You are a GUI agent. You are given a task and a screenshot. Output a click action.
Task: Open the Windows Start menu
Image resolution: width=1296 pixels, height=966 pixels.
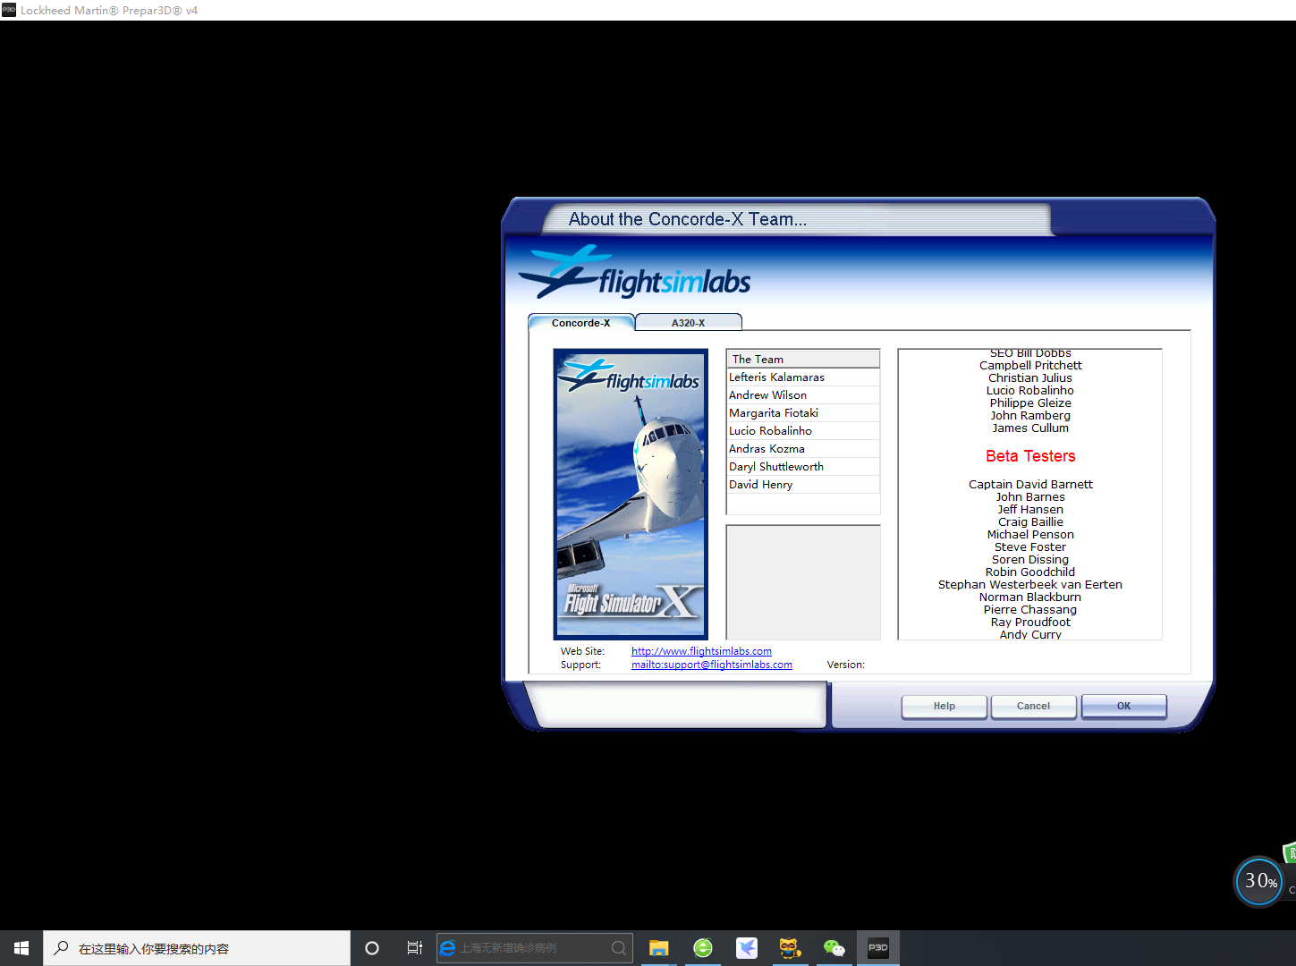point(21,948)
